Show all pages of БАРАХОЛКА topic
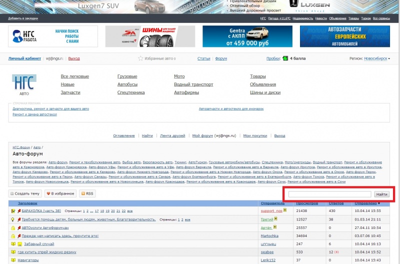 coord(130,211)
